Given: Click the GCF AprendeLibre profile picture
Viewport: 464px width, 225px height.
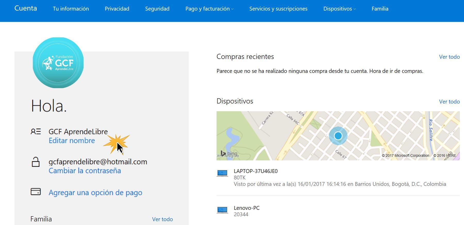Looking at the screenshot, I should pyautogui.click(x=58, y=63).
